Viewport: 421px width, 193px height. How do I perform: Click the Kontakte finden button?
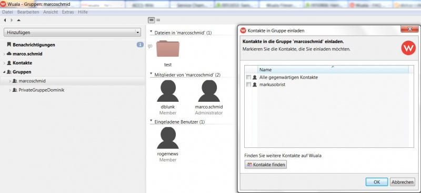[266, 165]
